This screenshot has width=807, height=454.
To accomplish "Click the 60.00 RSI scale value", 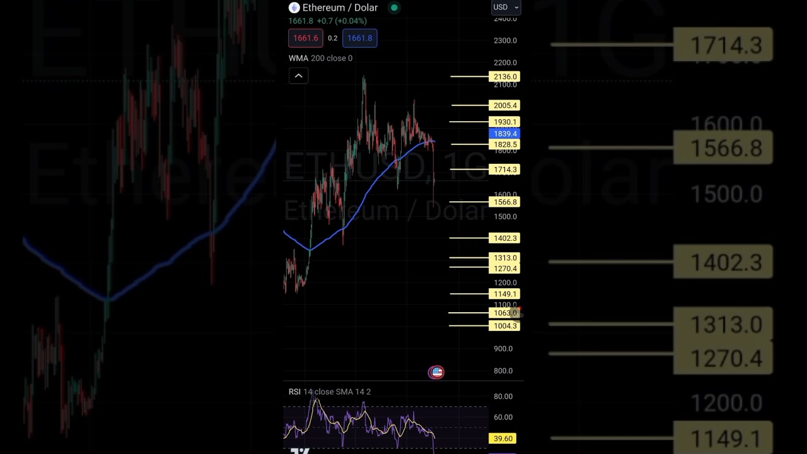I will pyautogui.click(x=503, y=417).
